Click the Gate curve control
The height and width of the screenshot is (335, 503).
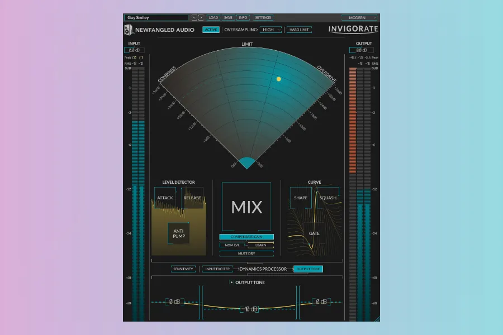(x=314, y=233)
